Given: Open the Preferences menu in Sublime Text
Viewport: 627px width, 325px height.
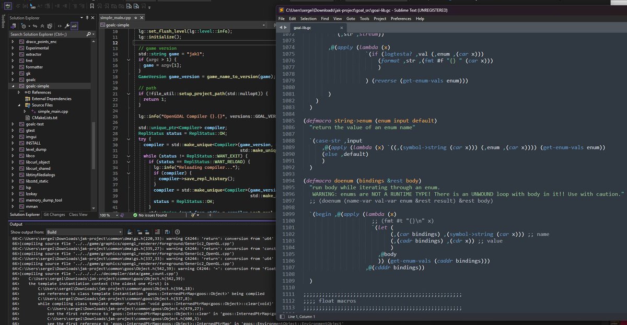Looking at the screenshot, I should pos(401,18).
